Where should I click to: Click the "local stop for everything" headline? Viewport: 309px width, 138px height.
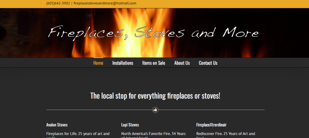point(155,96)
